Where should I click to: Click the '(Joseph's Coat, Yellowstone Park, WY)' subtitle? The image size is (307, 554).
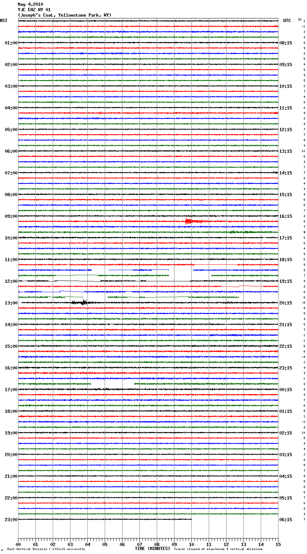[65, 15]
